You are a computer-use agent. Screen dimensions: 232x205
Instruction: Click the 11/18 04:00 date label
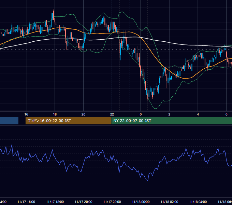coord(198,202)
